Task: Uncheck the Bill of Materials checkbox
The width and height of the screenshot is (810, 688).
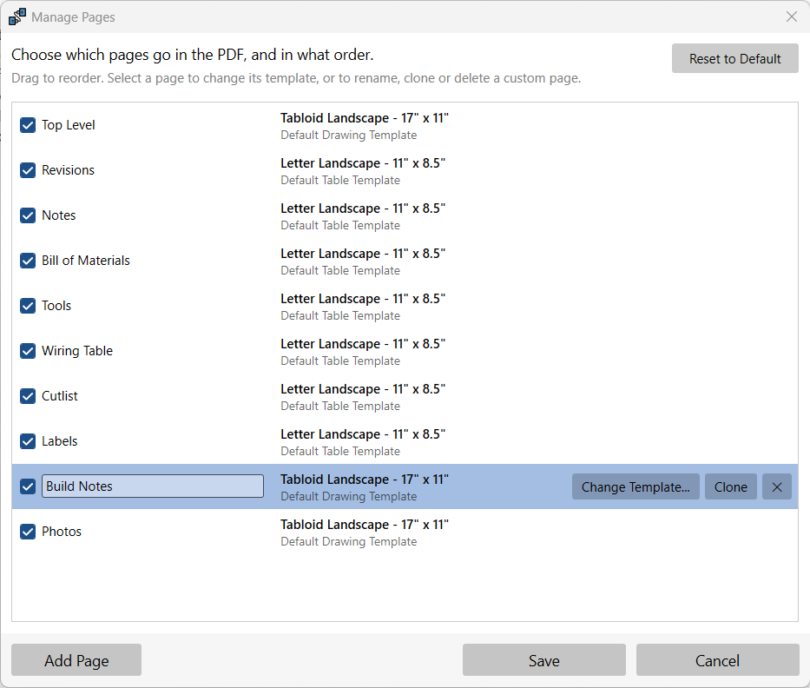Action: coord(28,261)
